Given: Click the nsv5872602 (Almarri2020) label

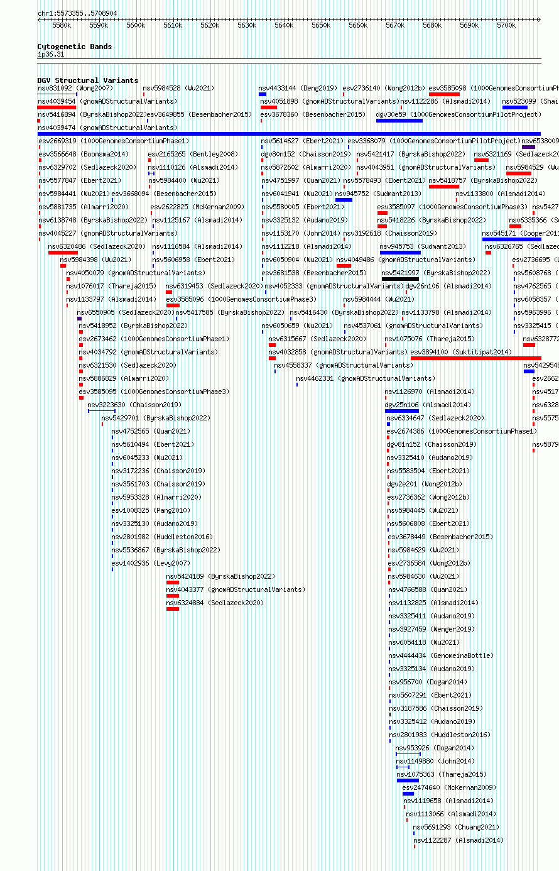Looking at the screenshot, I should coord(307,168).
